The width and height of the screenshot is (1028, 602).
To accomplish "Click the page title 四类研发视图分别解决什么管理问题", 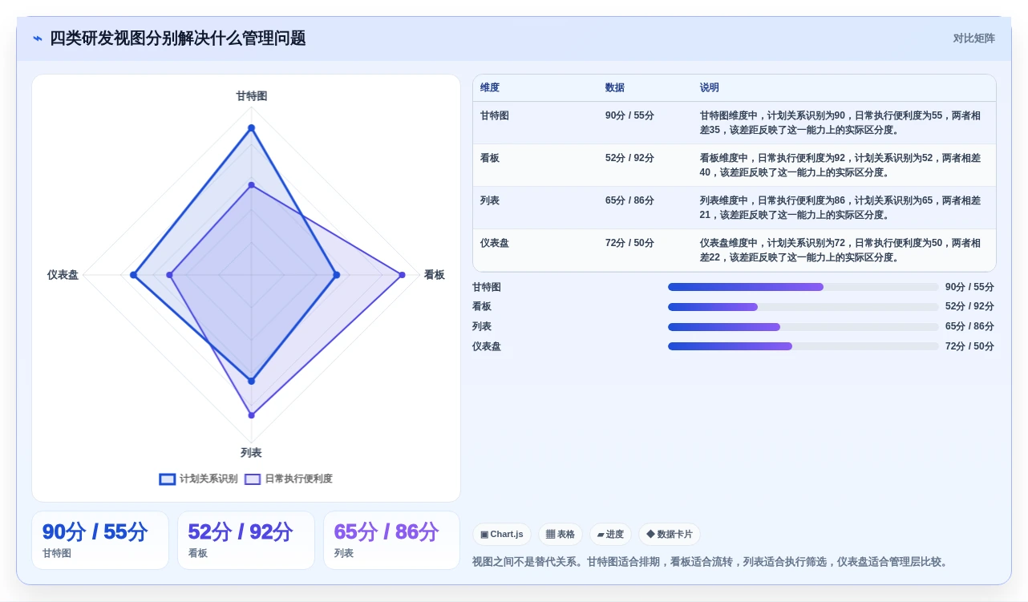I will [x=178, y=38].
